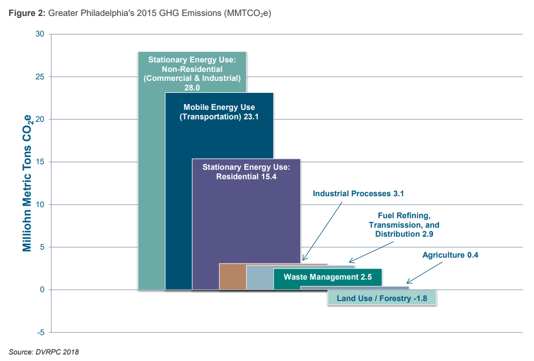Click the brown Industrial Processes bar
Screen dimensions: 534x361
tap(233, 277)
